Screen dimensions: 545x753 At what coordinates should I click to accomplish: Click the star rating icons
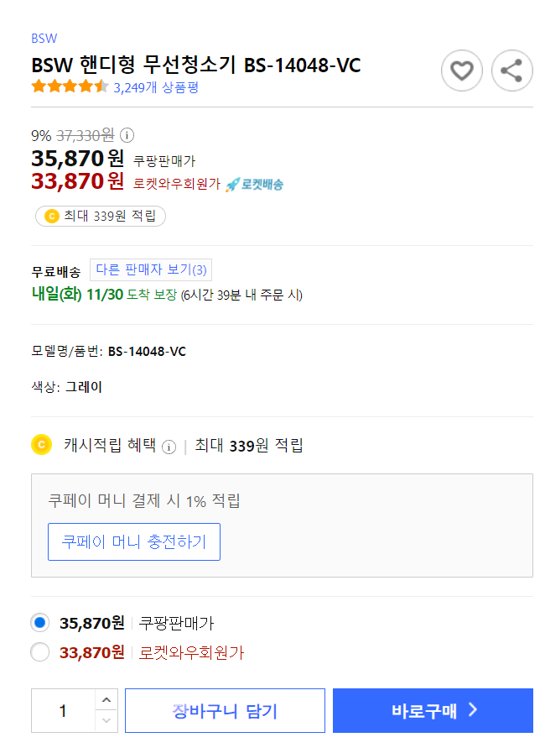click(70, 87)
